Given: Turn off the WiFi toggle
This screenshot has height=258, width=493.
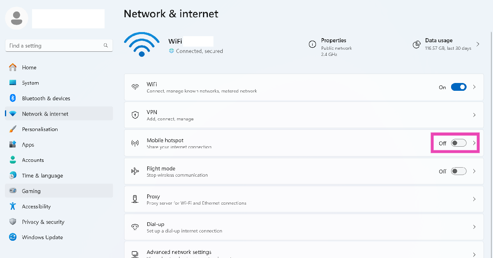Looking at the screenshot, I should point(458,87).
